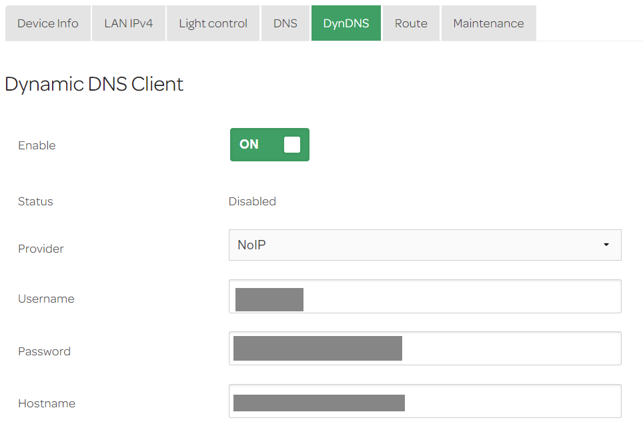Click the Username field label
643x430 pixels.
tap(46, 299)
